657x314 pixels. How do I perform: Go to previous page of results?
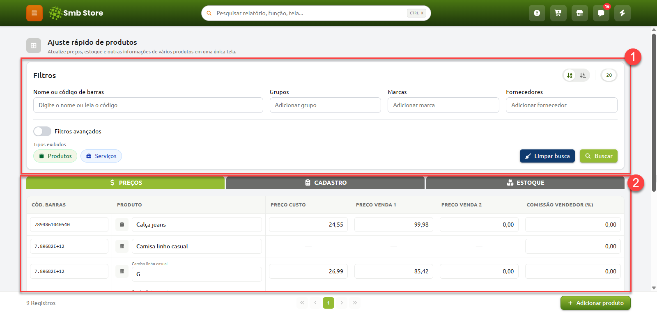pos(315,303)
